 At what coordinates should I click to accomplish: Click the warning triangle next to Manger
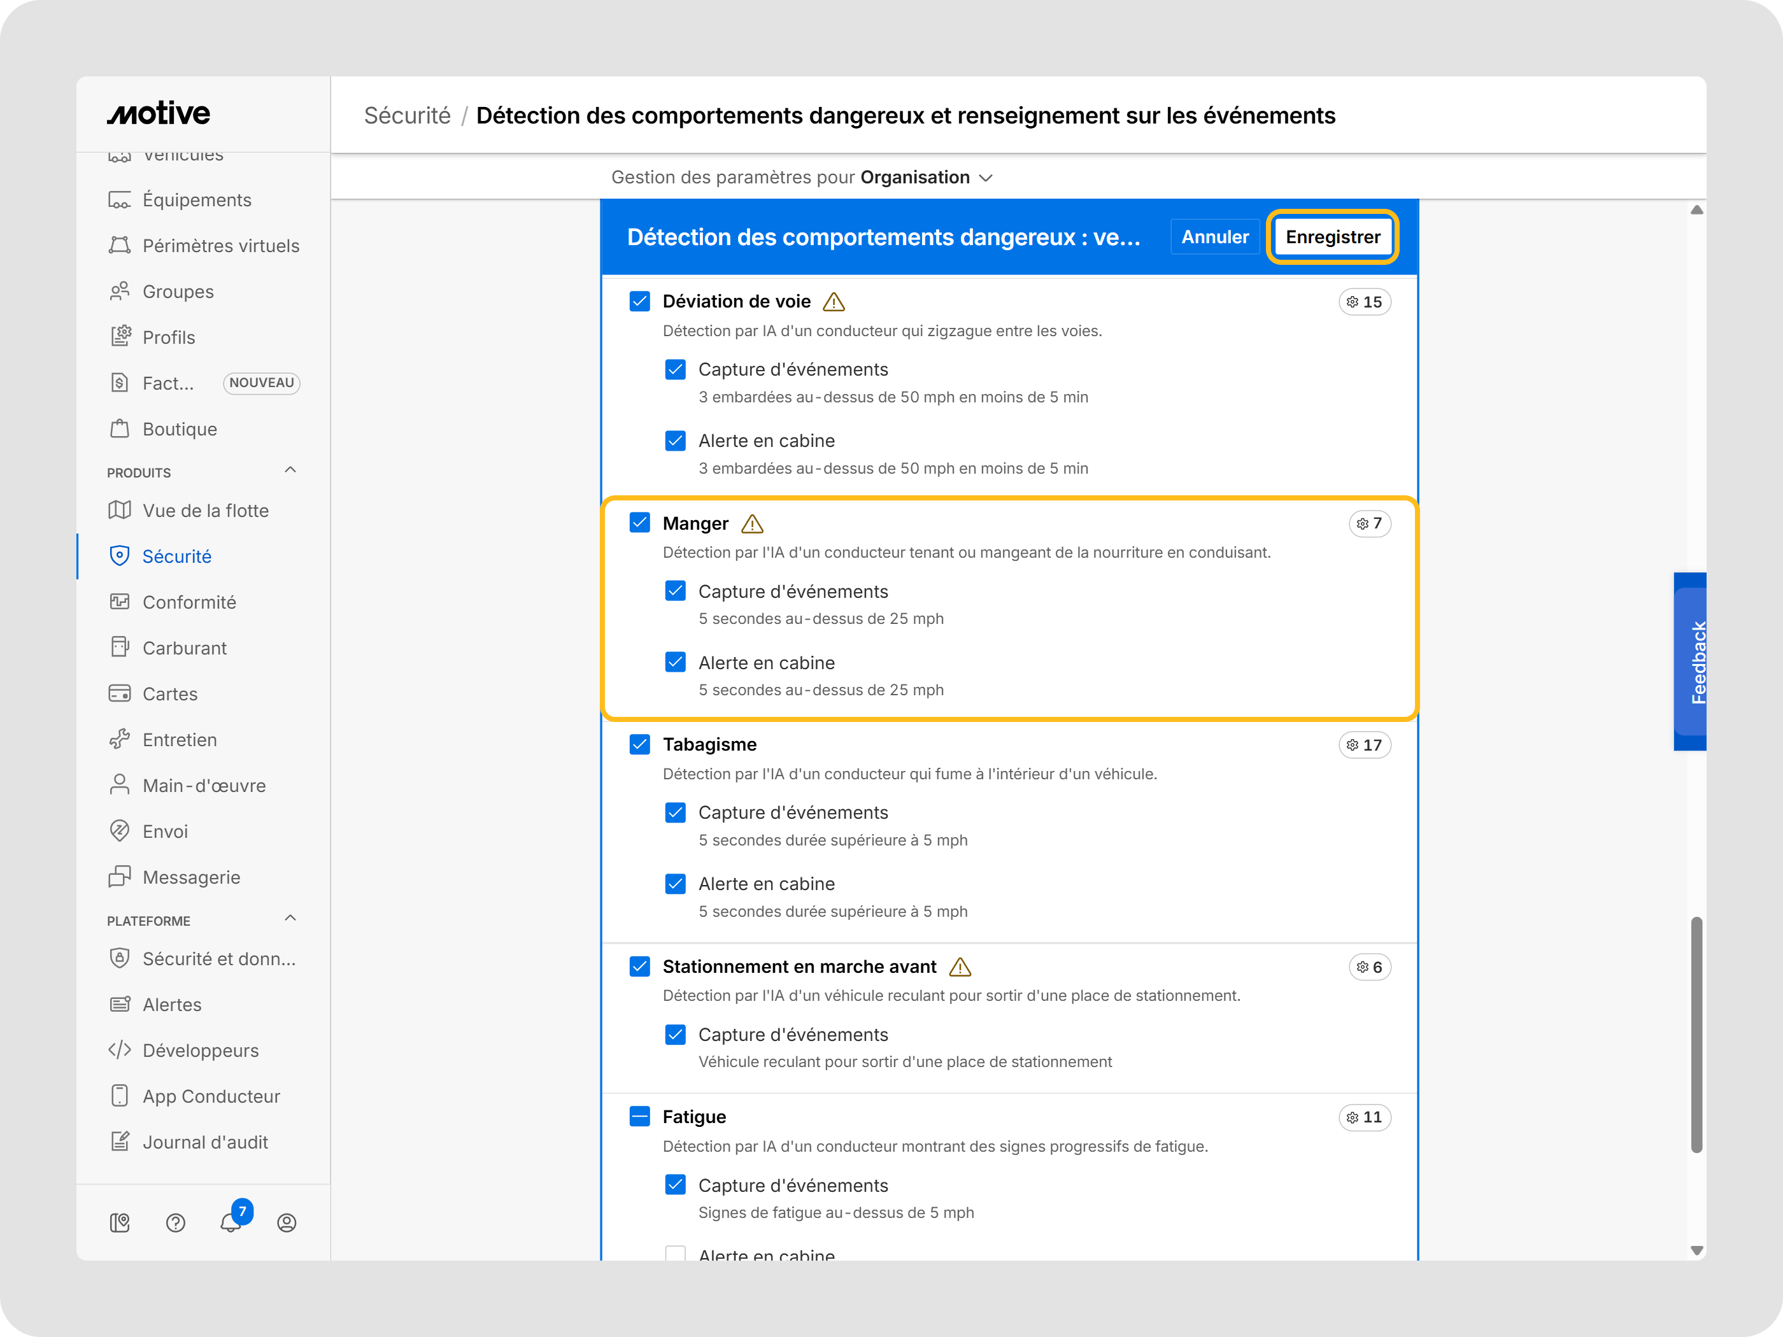pyautogui.click(x=752, y=524)
